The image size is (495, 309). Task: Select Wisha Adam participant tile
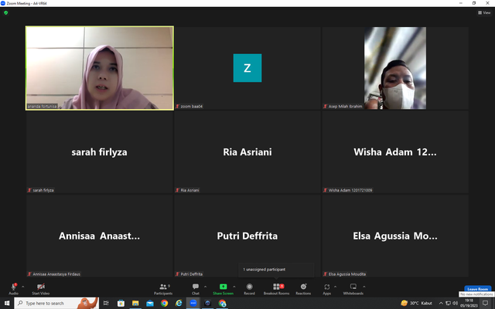pos(395,152)
